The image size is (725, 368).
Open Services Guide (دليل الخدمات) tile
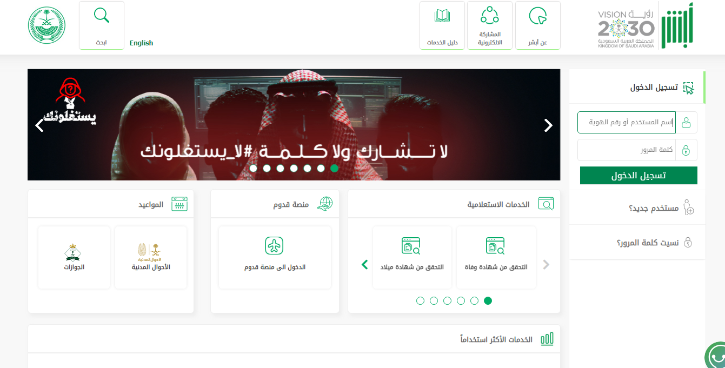tap(442, 25)
